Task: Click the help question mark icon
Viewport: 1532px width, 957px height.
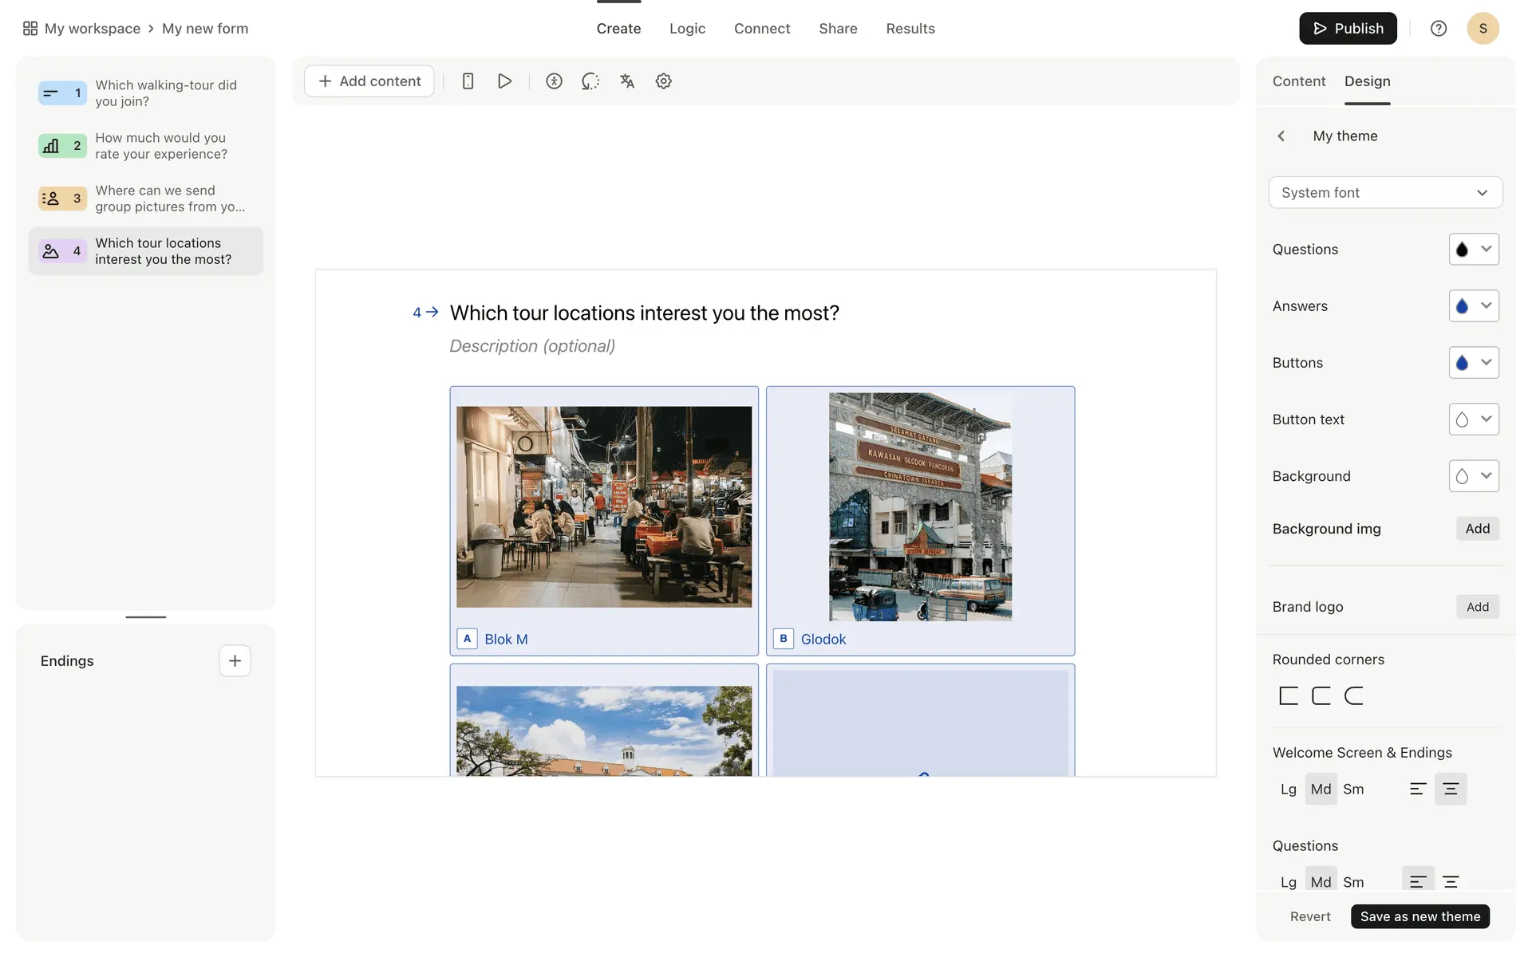Action: click(x=1438, y=29)
